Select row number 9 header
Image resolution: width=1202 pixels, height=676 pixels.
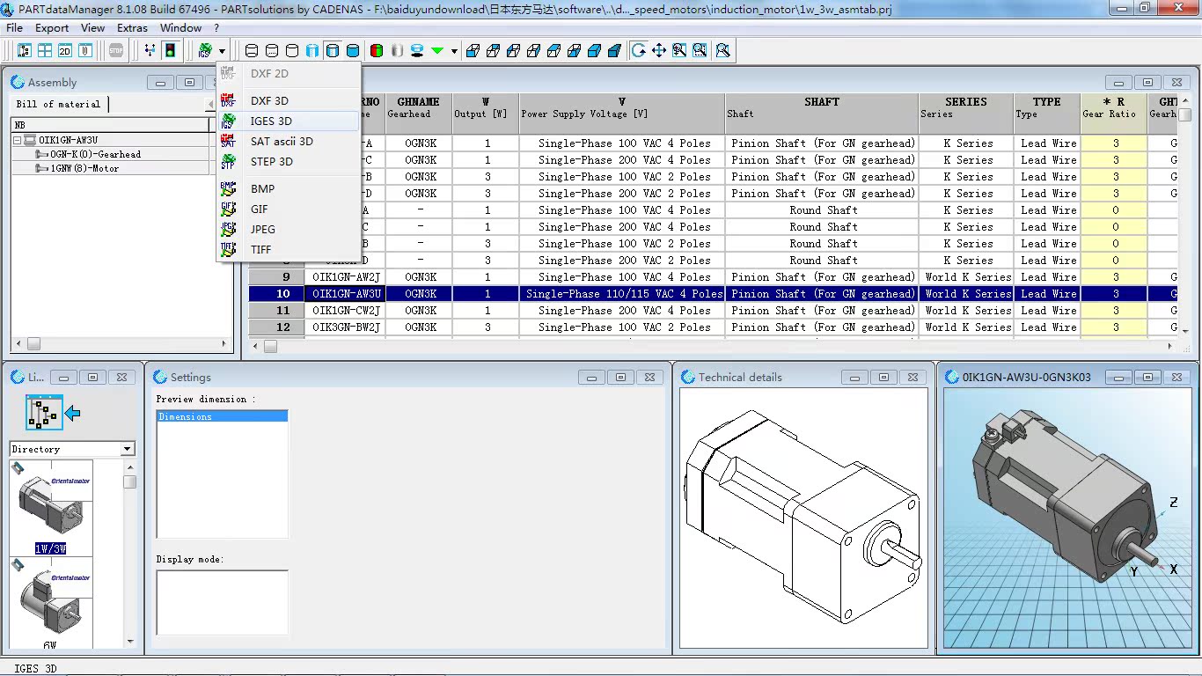point(276,276)
